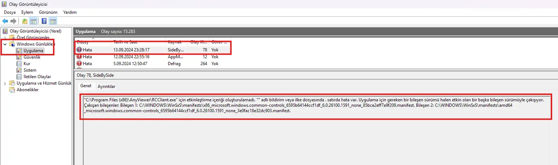Click the error icon of the 5.09.2024 event
The width and height of the screenshot is (558, 165).
click(79, 64)
